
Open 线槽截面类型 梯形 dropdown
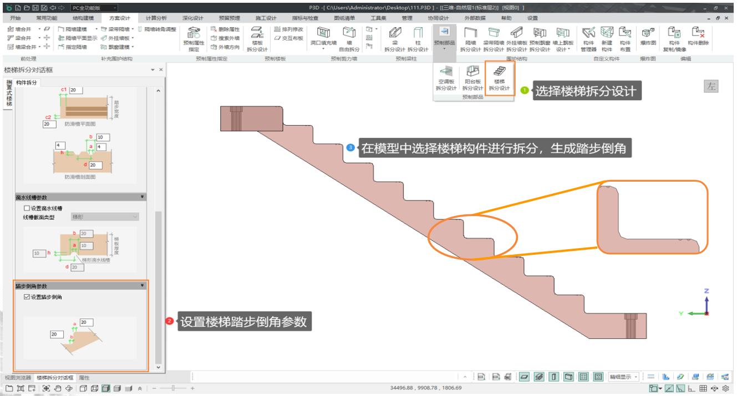click(105, 217)
